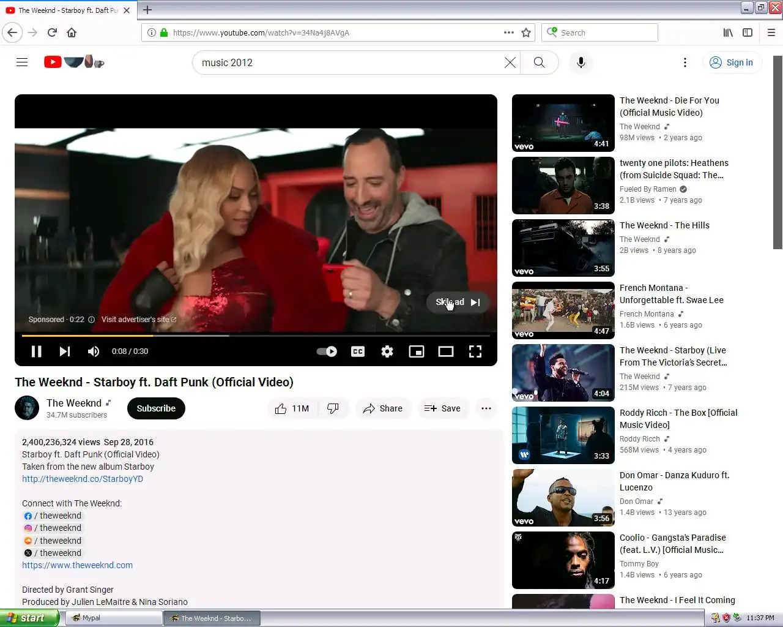Open sponsored ad info icon
Image resolution: width=783 pixels, height=627 pixels.
click(x=91, y=320)
